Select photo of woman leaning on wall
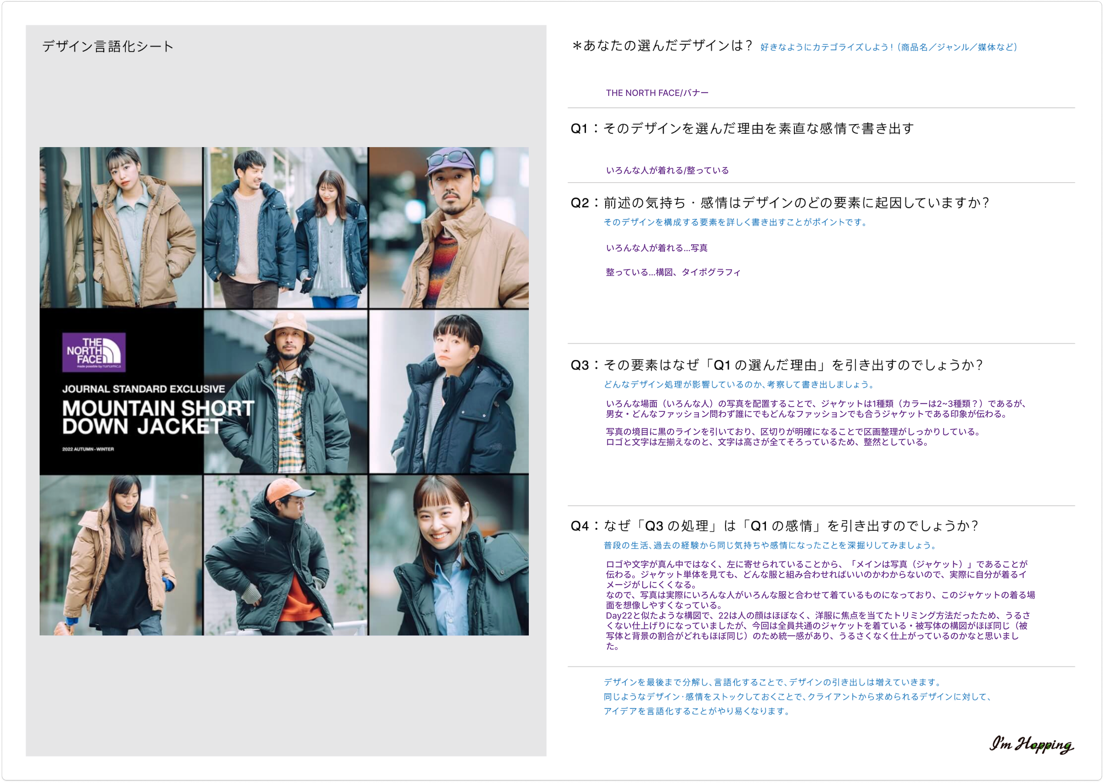 pyautogui.click(x=448, y=391)
